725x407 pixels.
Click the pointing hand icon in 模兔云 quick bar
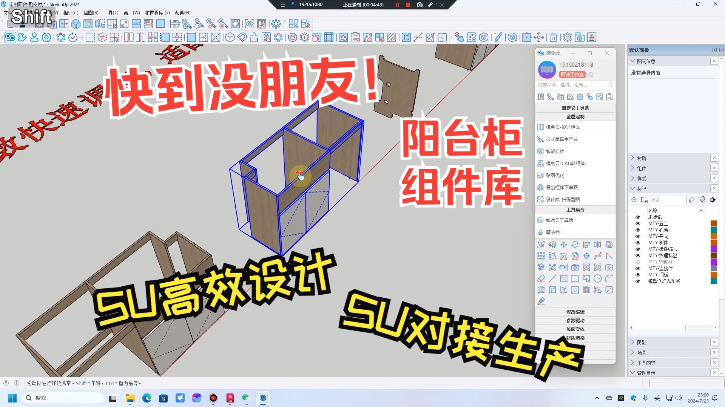[x=590, y=97]
